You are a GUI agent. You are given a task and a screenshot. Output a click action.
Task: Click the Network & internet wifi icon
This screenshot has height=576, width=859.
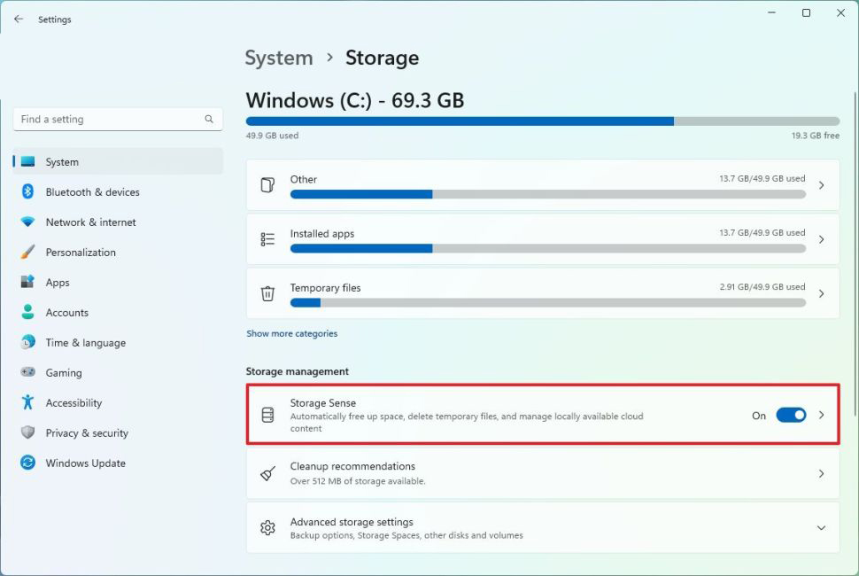point(27,222)
